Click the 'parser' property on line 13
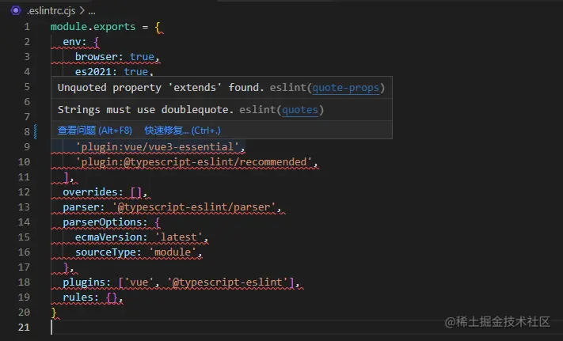The image size is (563, 341). pos(81,207)
